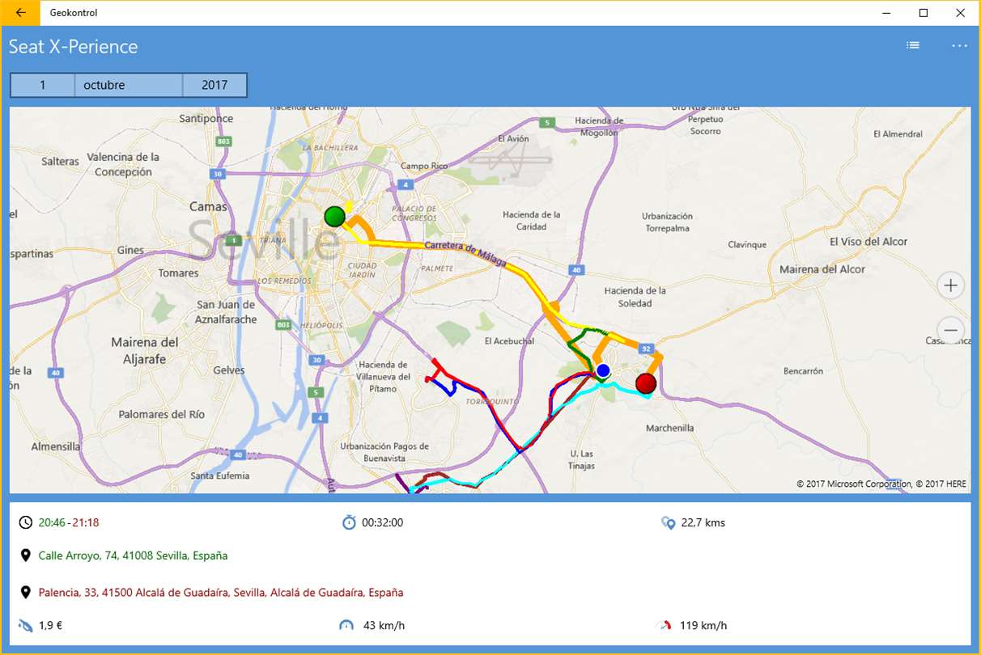981x655 pixels.
Task: Click the Santiponce label on map
Action: coord(206,119)
